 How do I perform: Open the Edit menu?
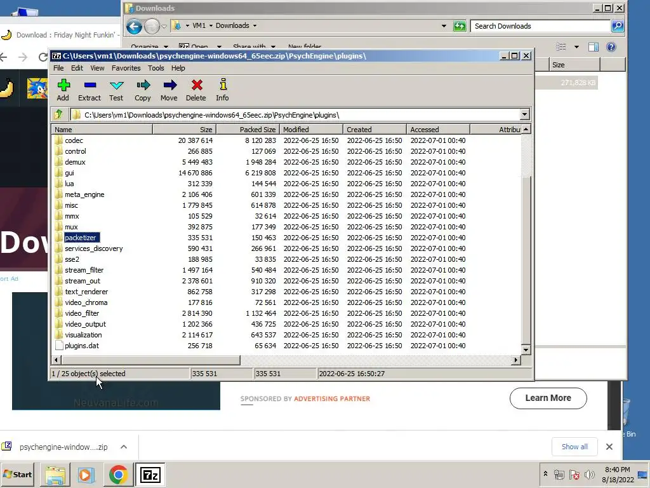[x=77, y=68]
